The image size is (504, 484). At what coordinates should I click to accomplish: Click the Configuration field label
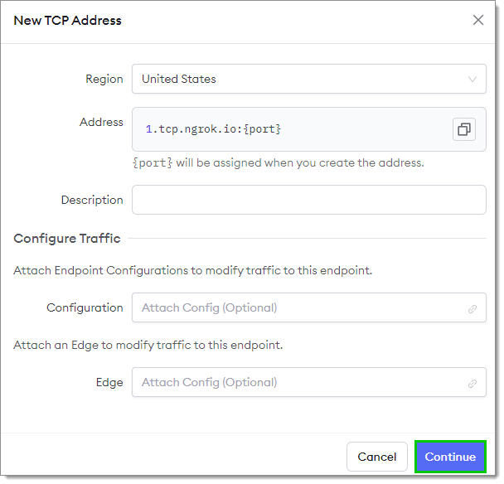pos(85,307)
